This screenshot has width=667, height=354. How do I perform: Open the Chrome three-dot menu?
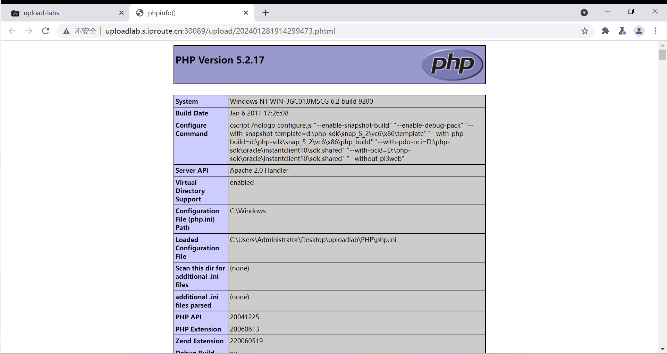(656, 31)
